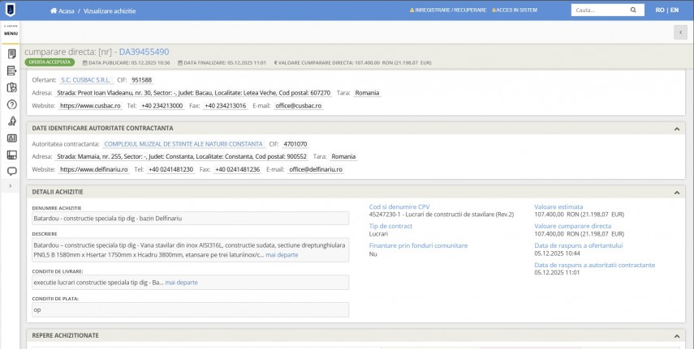
Task: Click the back arrow panel button
Action: click(x=680, y=32)
